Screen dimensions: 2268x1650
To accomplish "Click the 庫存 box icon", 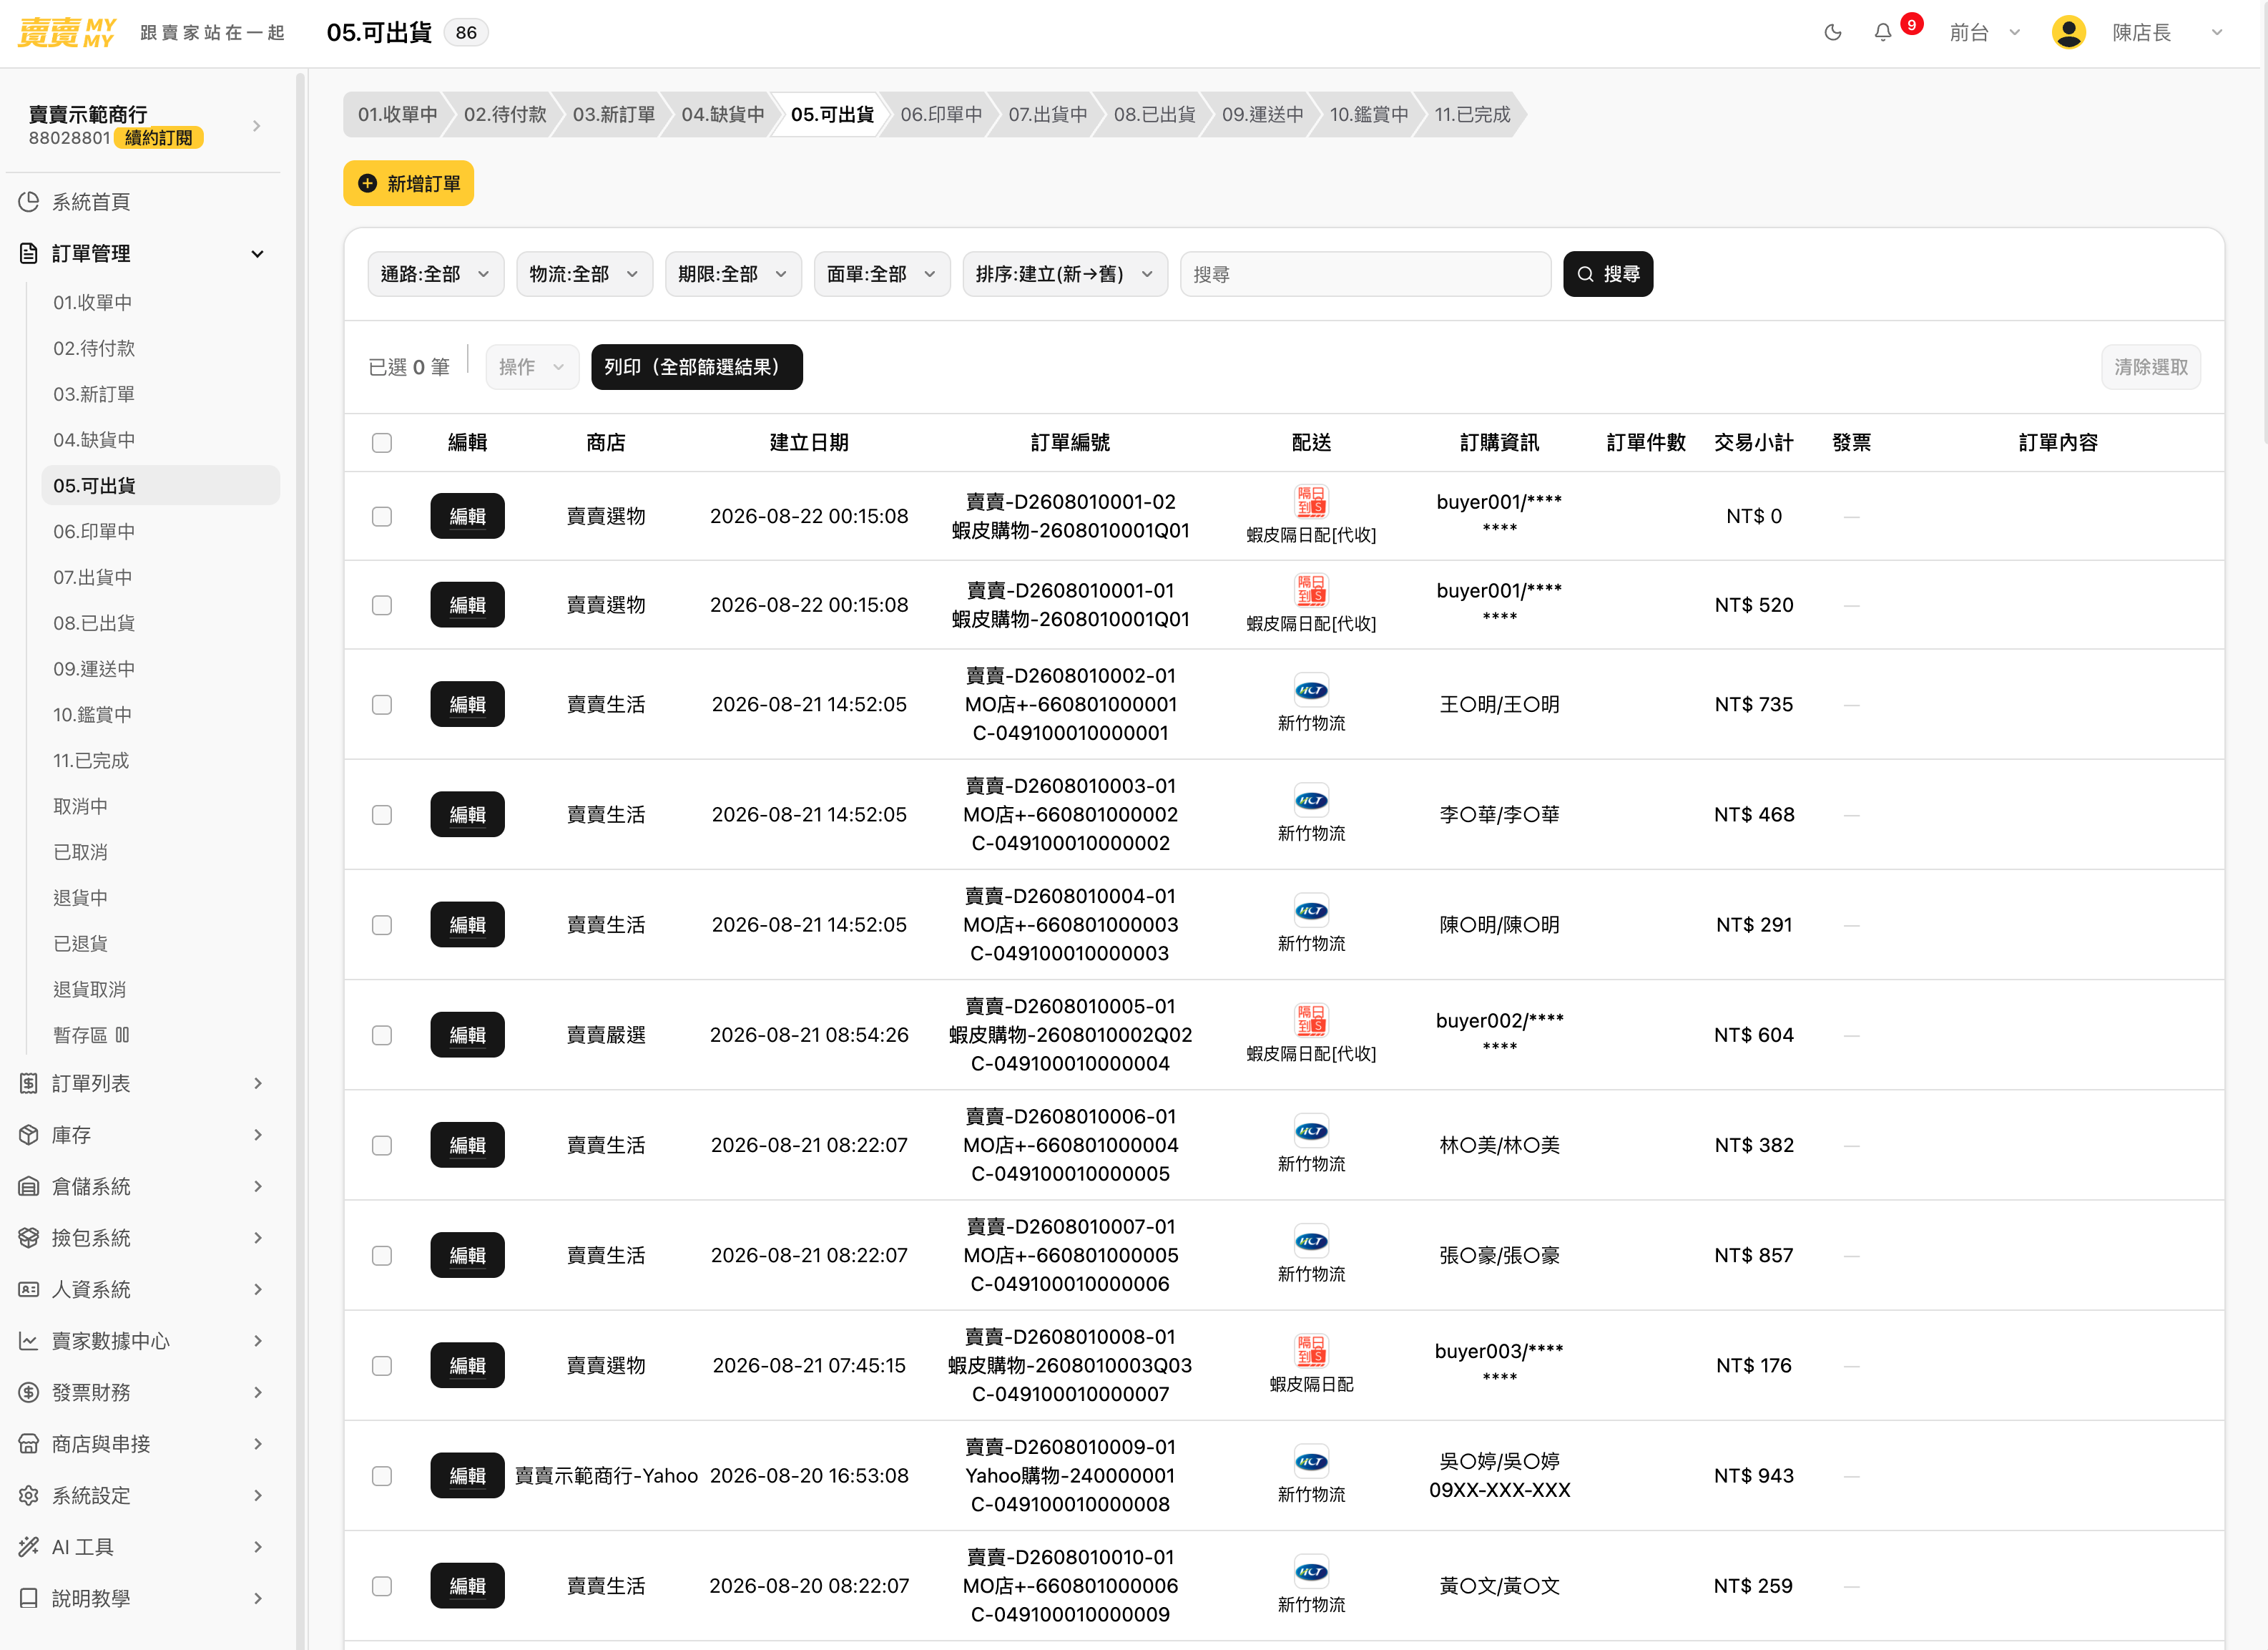I will 29,1135.
